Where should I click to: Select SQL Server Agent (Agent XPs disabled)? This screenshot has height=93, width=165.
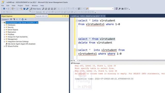tap(22, 44)
